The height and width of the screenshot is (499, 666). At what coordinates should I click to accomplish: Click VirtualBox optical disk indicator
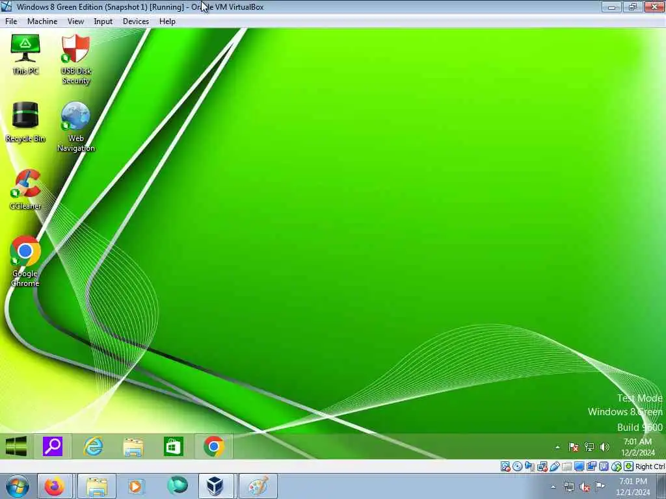517,467
